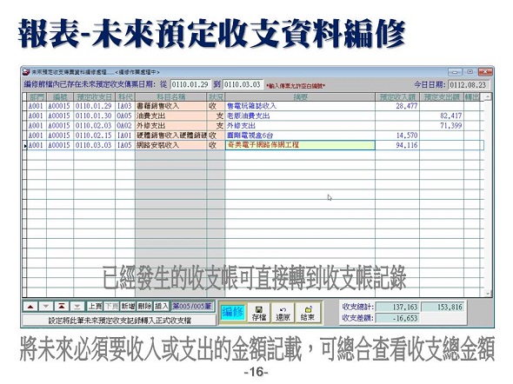Click the balance field -16,653
This screenshot has height=384, width=513.
[397, 318]
